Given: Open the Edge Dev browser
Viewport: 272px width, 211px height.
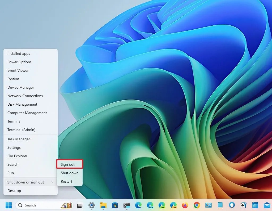Looking at the screenshot, I should [x=161, y=205].
